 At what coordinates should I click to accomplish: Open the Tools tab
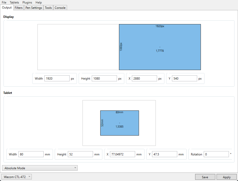[48, 8]
